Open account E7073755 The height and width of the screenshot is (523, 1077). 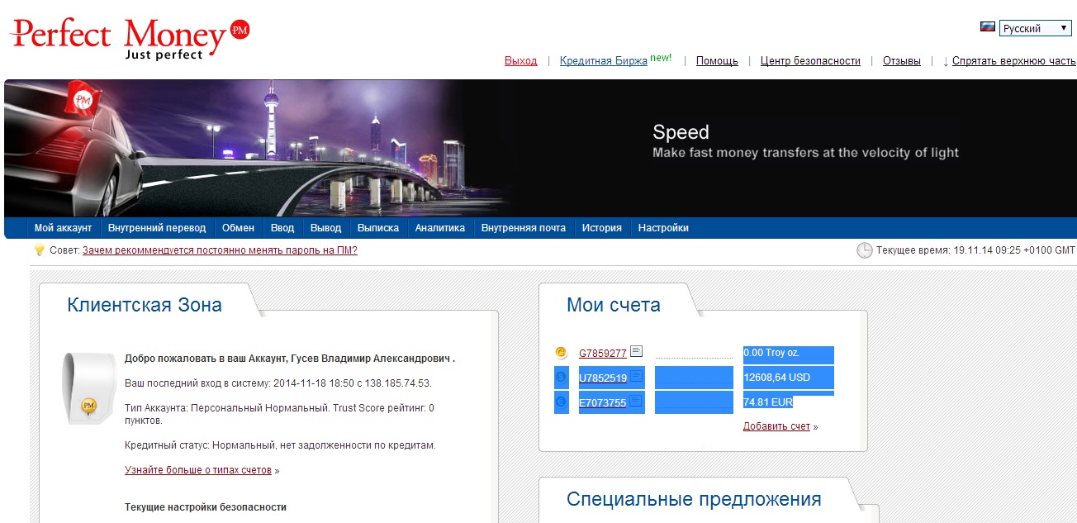[603, 403]
